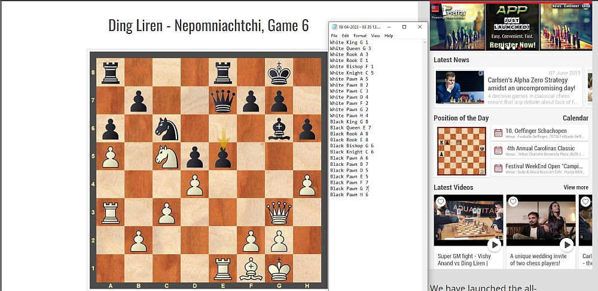Open the Format menu in Notepad
598x291 pixels.
[x=359, y=36]
